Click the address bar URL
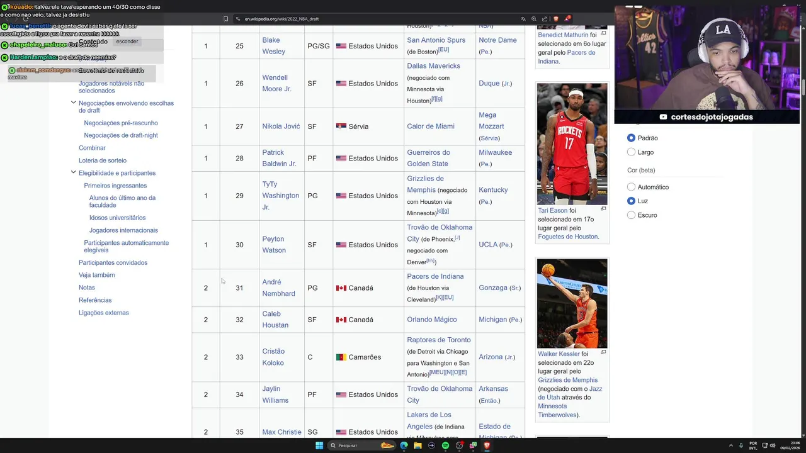 click(281, 19)
